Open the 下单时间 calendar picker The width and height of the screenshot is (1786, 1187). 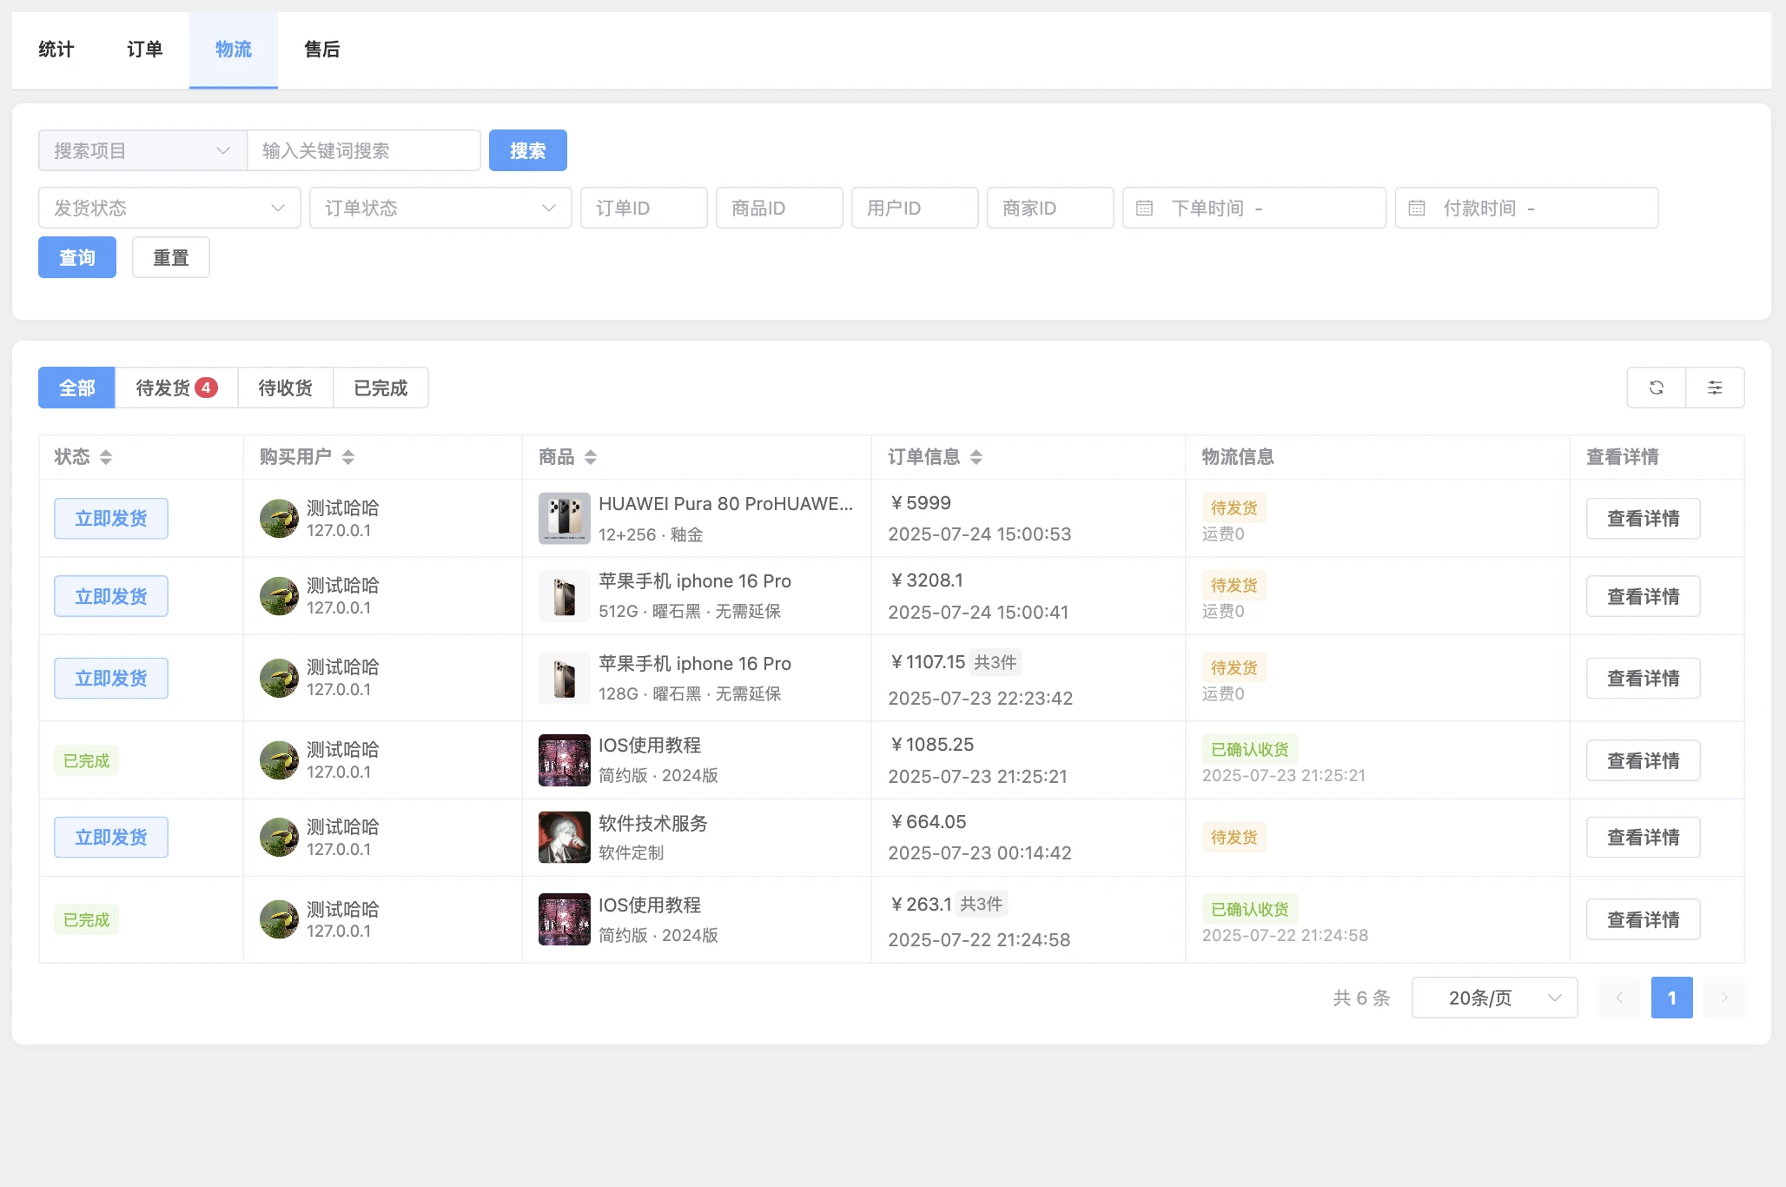pyautogui.click(x=1145, y=208)
